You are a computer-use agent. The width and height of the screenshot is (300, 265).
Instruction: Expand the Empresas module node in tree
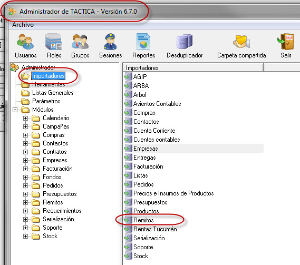coord(25,160)
